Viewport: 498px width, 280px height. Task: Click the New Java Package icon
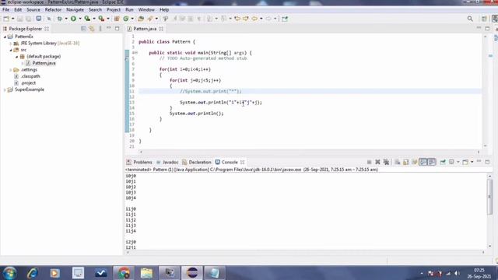[x=117, y=19]
